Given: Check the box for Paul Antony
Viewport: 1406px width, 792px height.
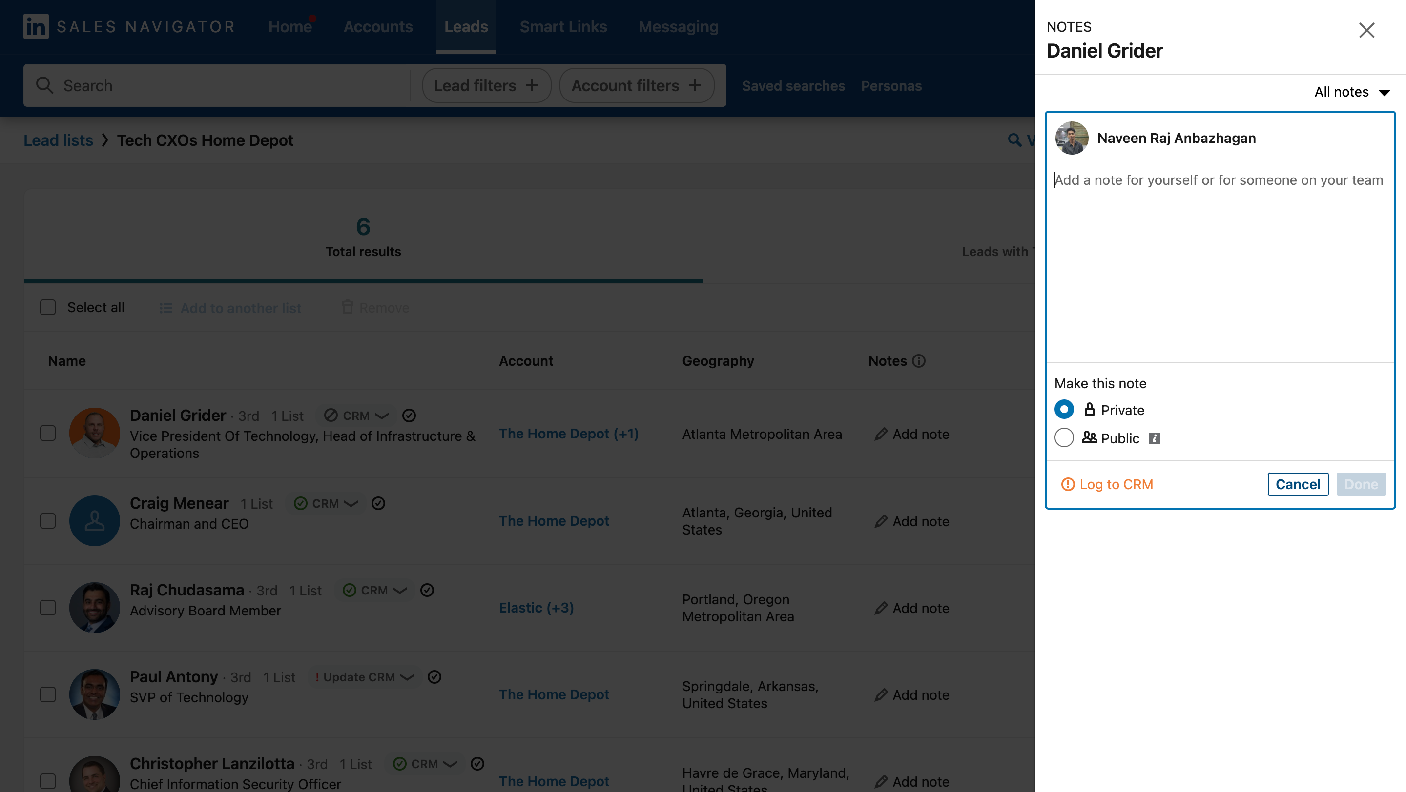Looking at the screenshot, I should (48, 694).
